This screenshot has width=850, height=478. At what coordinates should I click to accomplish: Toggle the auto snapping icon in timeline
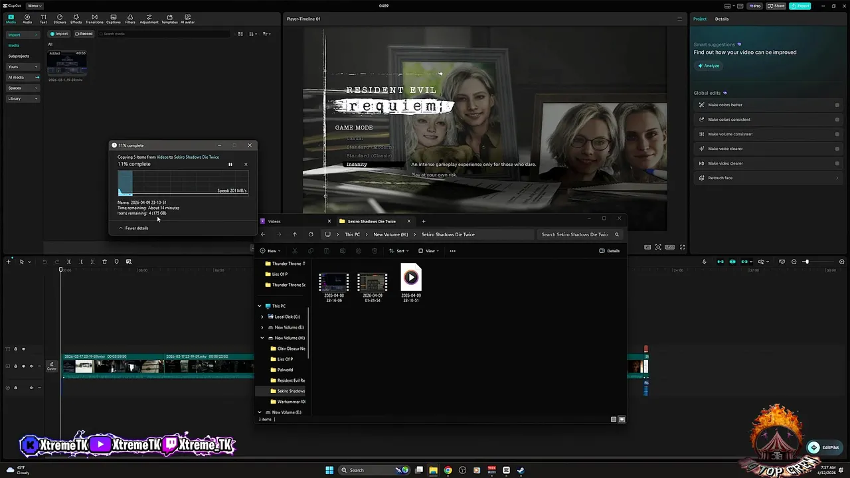(x=732, y=262)
